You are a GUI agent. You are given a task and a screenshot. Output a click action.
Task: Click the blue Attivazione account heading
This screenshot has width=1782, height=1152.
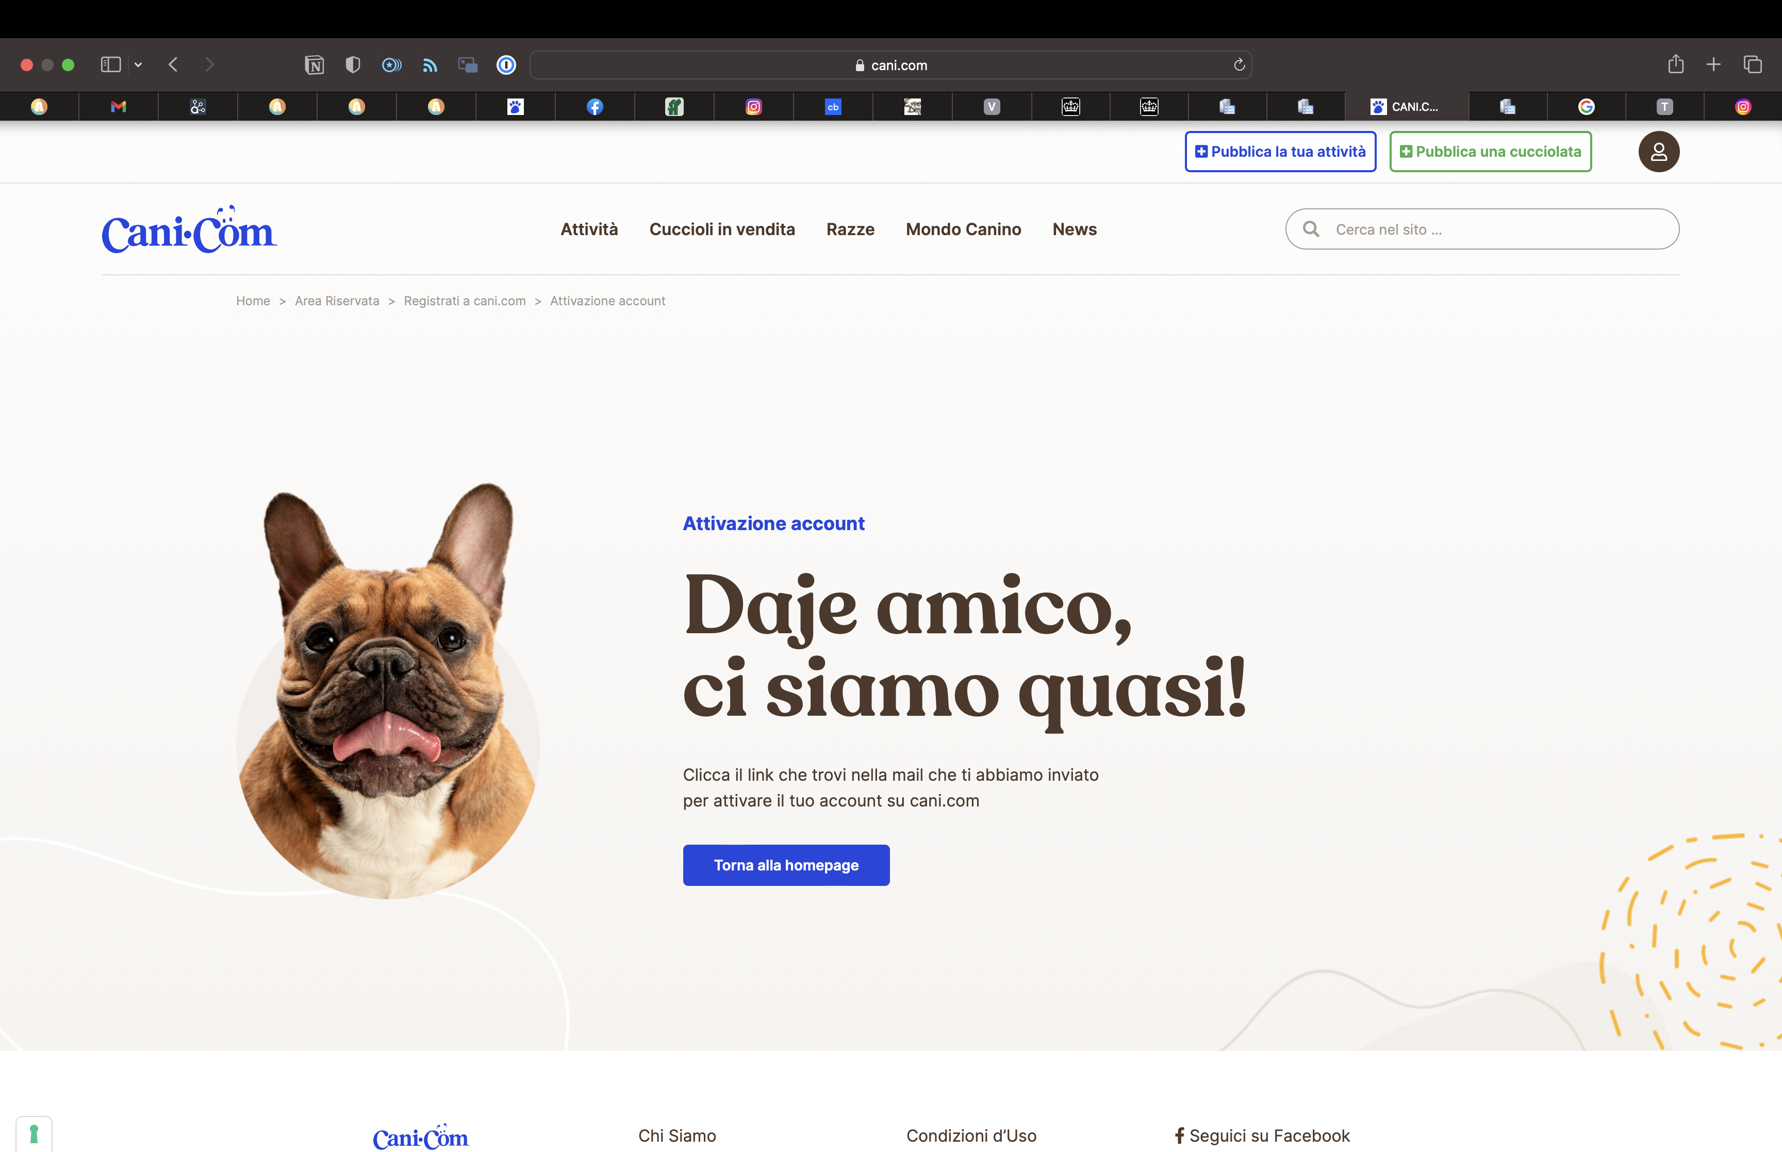pyautogui.click(x=773, y=523)
